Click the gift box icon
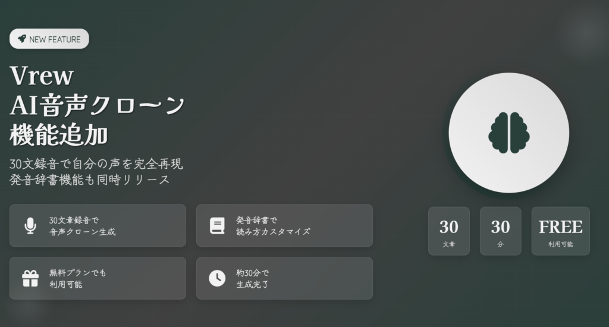This screenshot has height=327, width=609. click(30, 278)
